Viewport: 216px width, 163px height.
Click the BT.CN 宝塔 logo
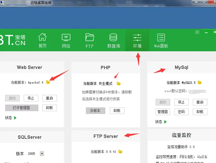pos(13,40)
